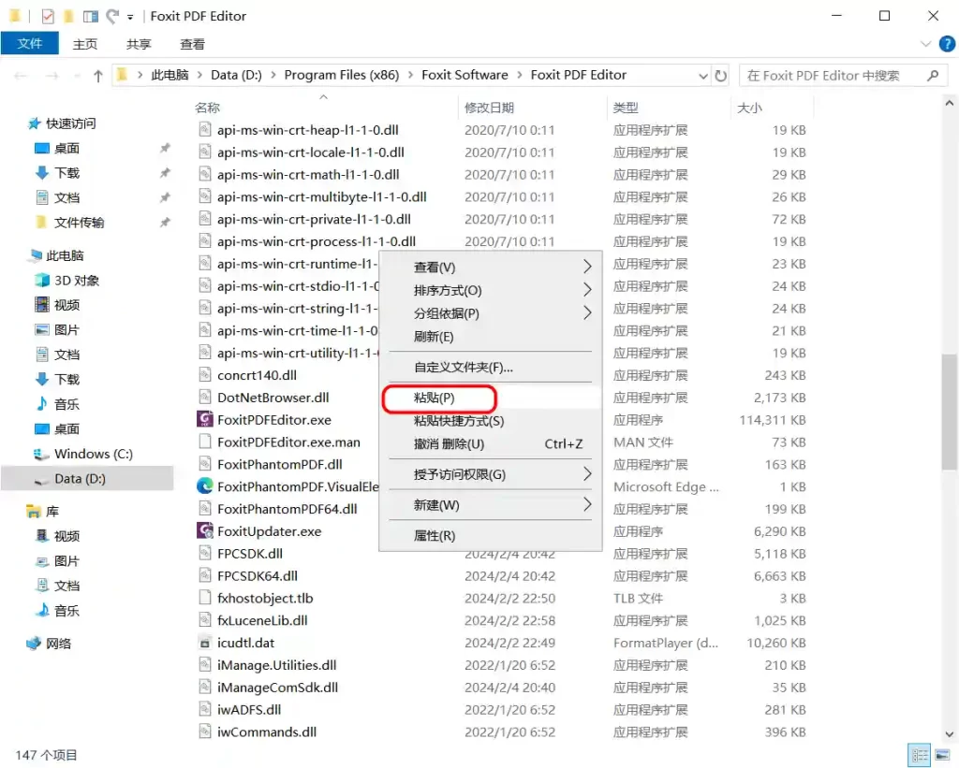Select 属性(R) in the context menu
This screenshot has height=768, width=959.
[x=435, y=536]
